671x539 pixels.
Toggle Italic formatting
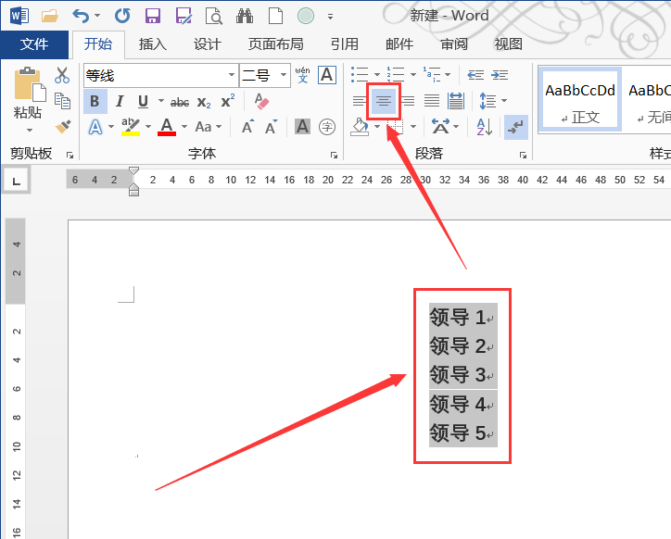click(x=120, y=102)
